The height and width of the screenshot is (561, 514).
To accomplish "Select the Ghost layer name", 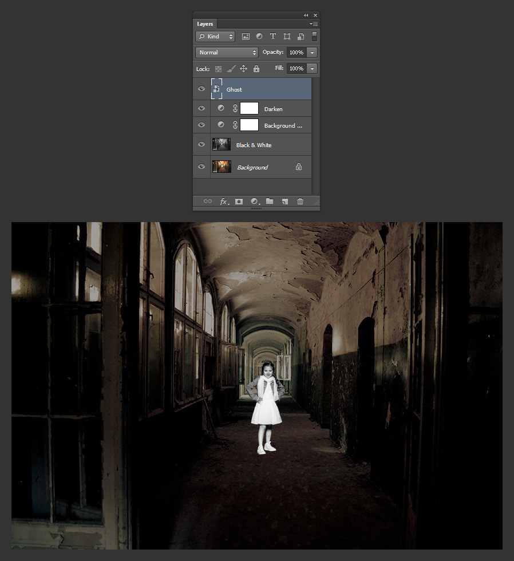I will tap(234, 89).
